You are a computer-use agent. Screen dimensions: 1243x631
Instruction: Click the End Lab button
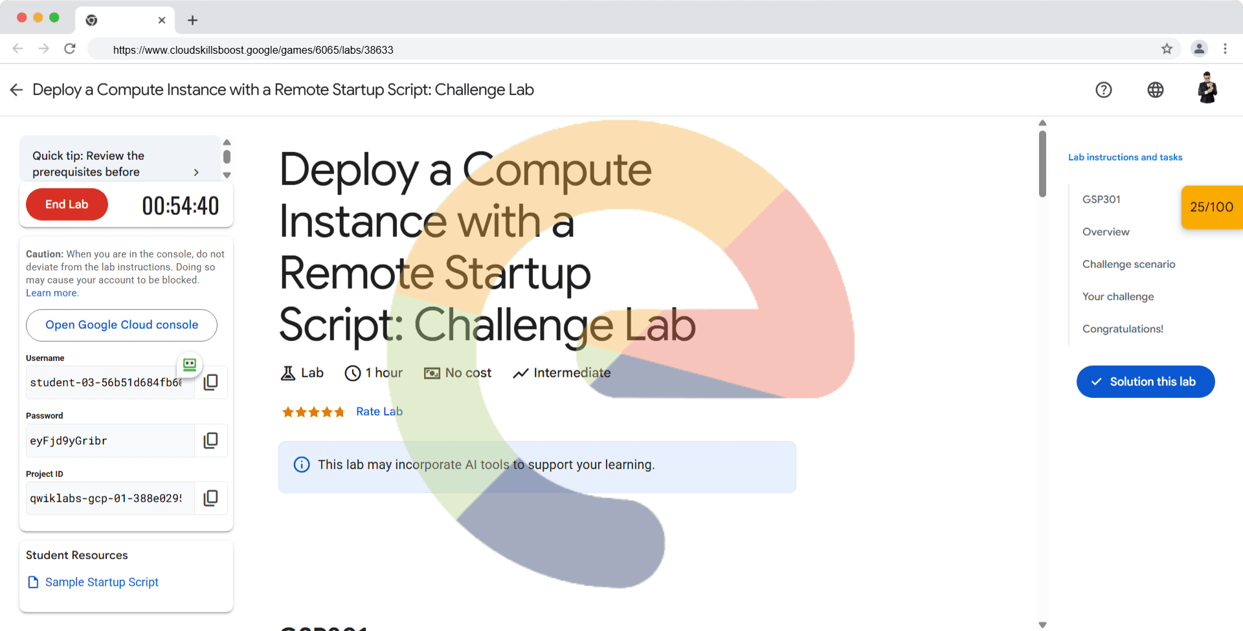[67, 205]
